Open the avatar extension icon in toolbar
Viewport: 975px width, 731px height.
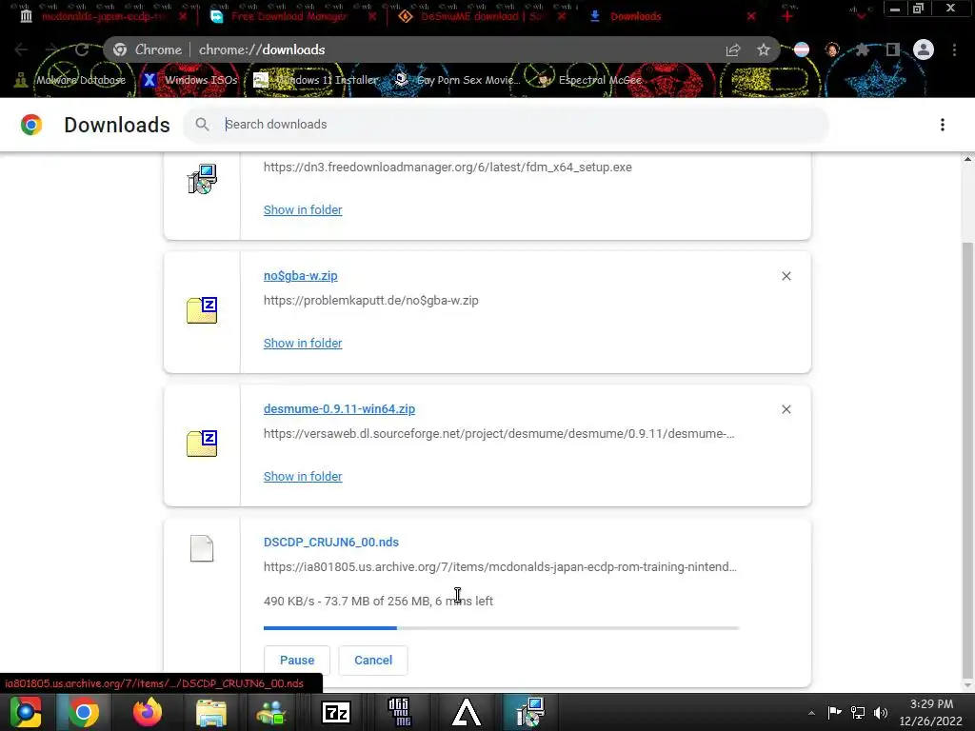coord(832,49)
